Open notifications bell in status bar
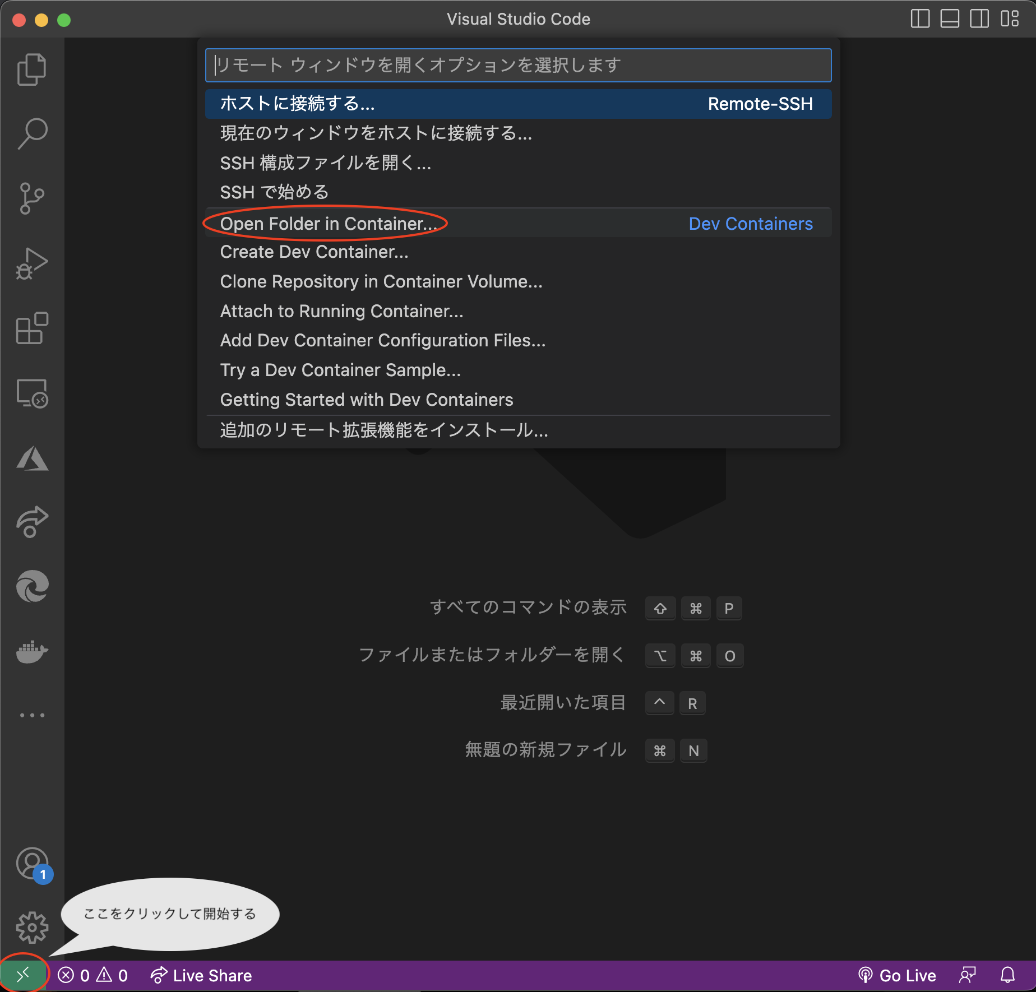 [x=1007, y=975]
